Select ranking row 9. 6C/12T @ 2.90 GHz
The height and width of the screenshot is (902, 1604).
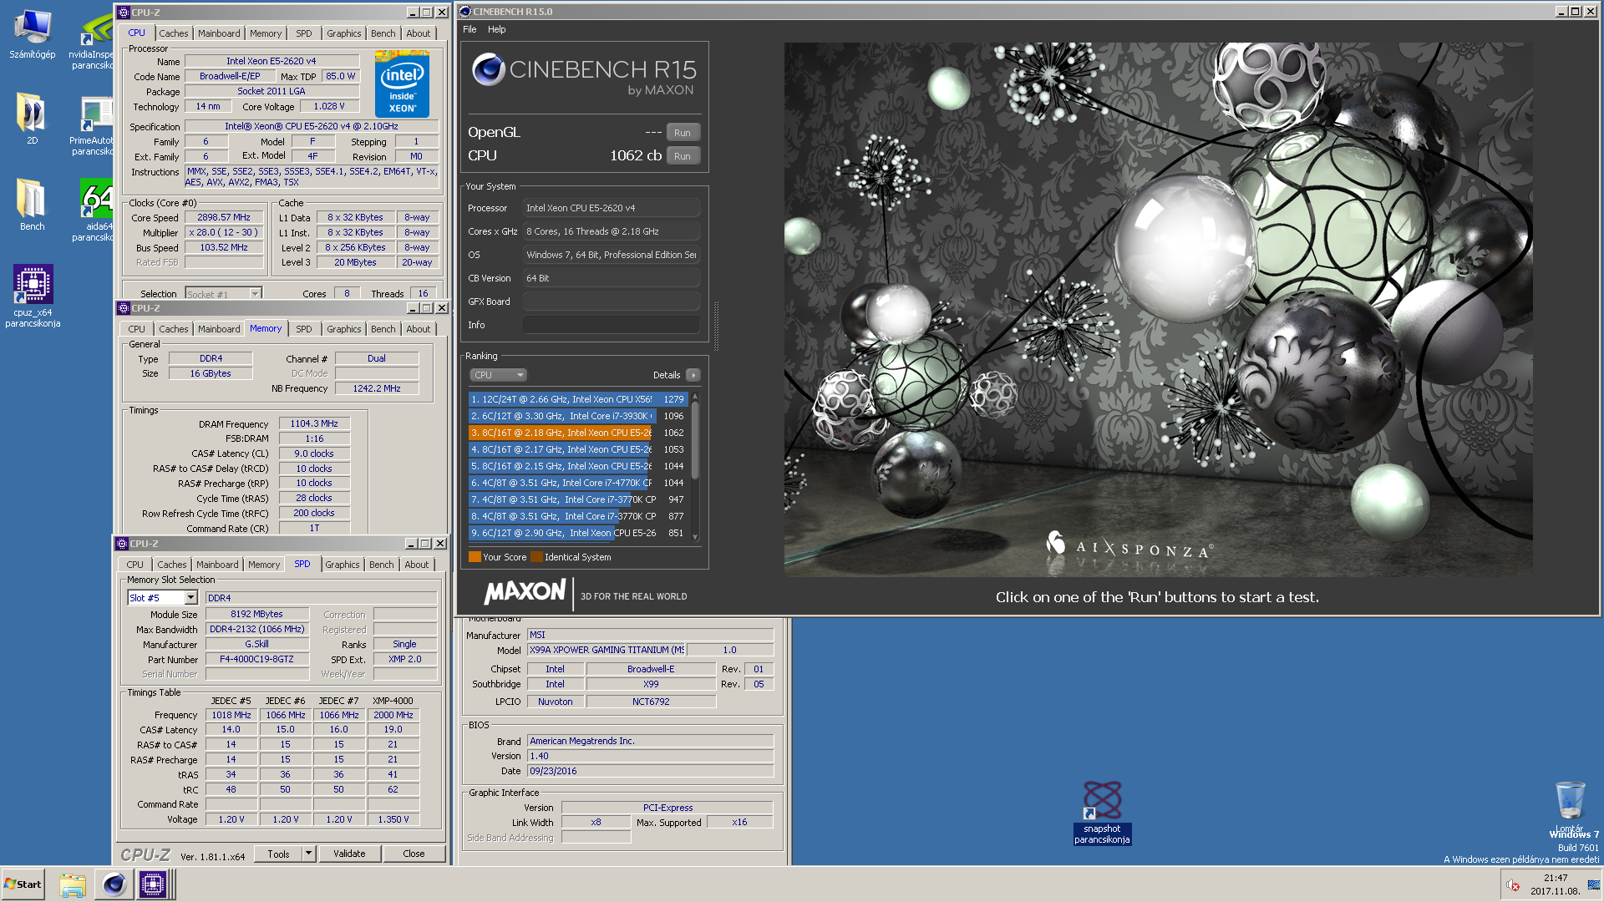[577, 533]
